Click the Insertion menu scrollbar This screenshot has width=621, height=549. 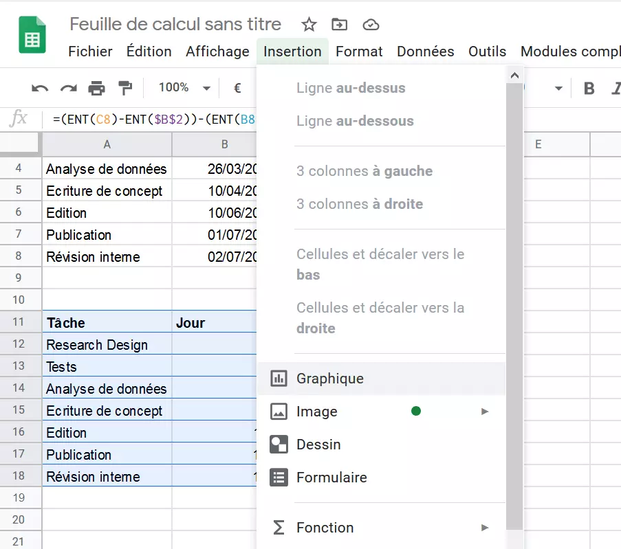514,306
